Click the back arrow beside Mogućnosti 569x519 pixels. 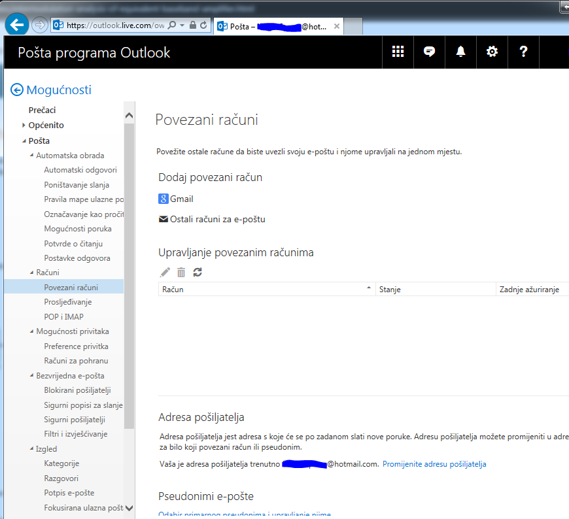tap(17, 90)
